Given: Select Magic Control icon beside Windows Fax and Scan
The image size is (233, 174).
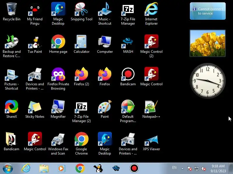Looking at the screenshot, I should [x=35, y=142].
